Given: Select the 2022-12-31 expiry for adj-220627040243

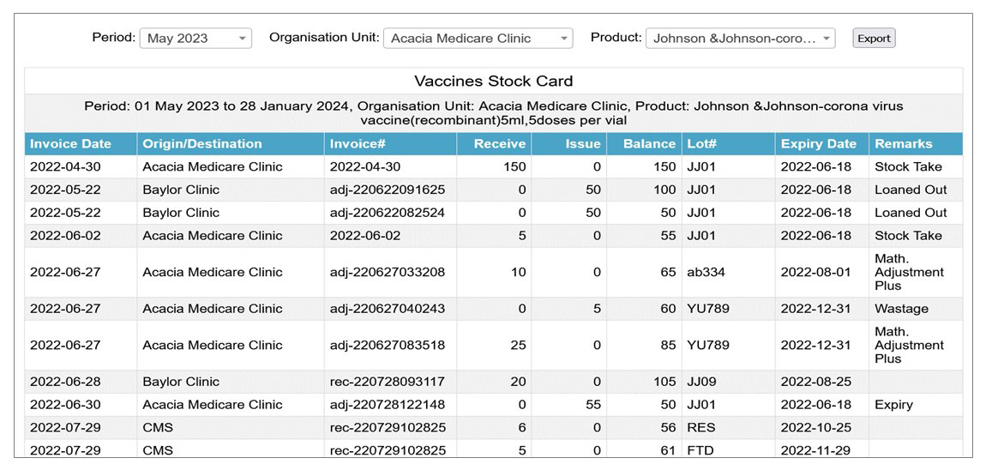Looking at the screenshot, I should [819, 309].
